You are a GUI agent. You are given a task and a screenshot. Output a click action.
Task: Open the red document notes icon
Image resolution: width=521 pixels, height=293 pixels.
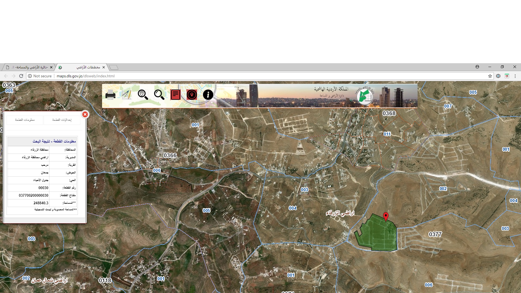175,95
